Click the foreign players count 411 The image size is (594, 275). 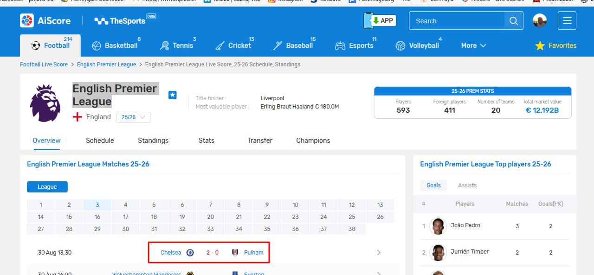tap(449, 110)
